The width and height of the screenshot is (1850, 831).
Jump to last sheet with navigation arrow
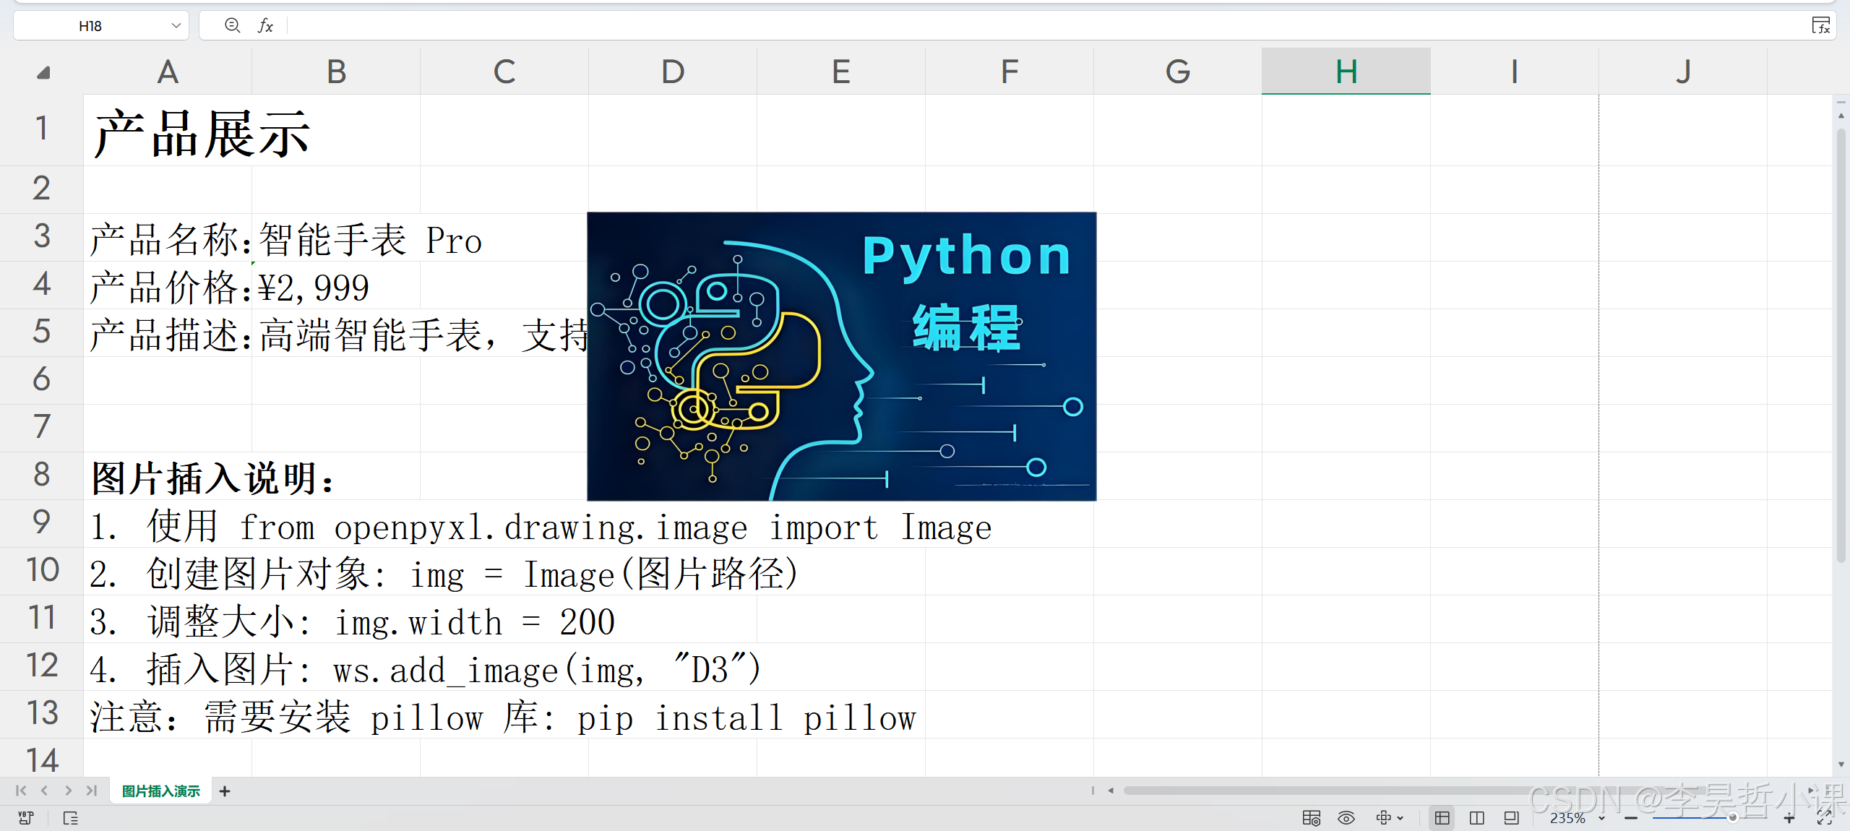click(x=91, y=791)
